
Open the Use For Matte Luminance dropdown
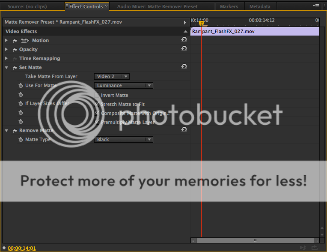pyautogui.click(x=124, y=85)
